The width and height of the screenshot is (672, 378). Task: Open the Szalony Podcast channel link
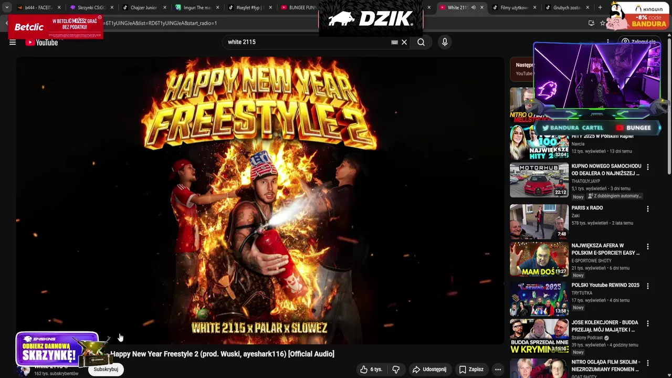[587, 338]
